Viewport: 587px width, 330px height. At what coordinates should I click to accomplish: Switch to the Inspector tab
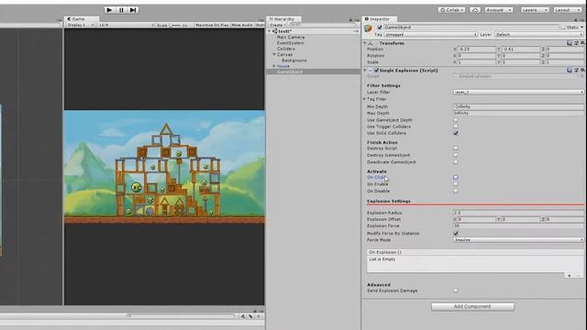[378, 18]
